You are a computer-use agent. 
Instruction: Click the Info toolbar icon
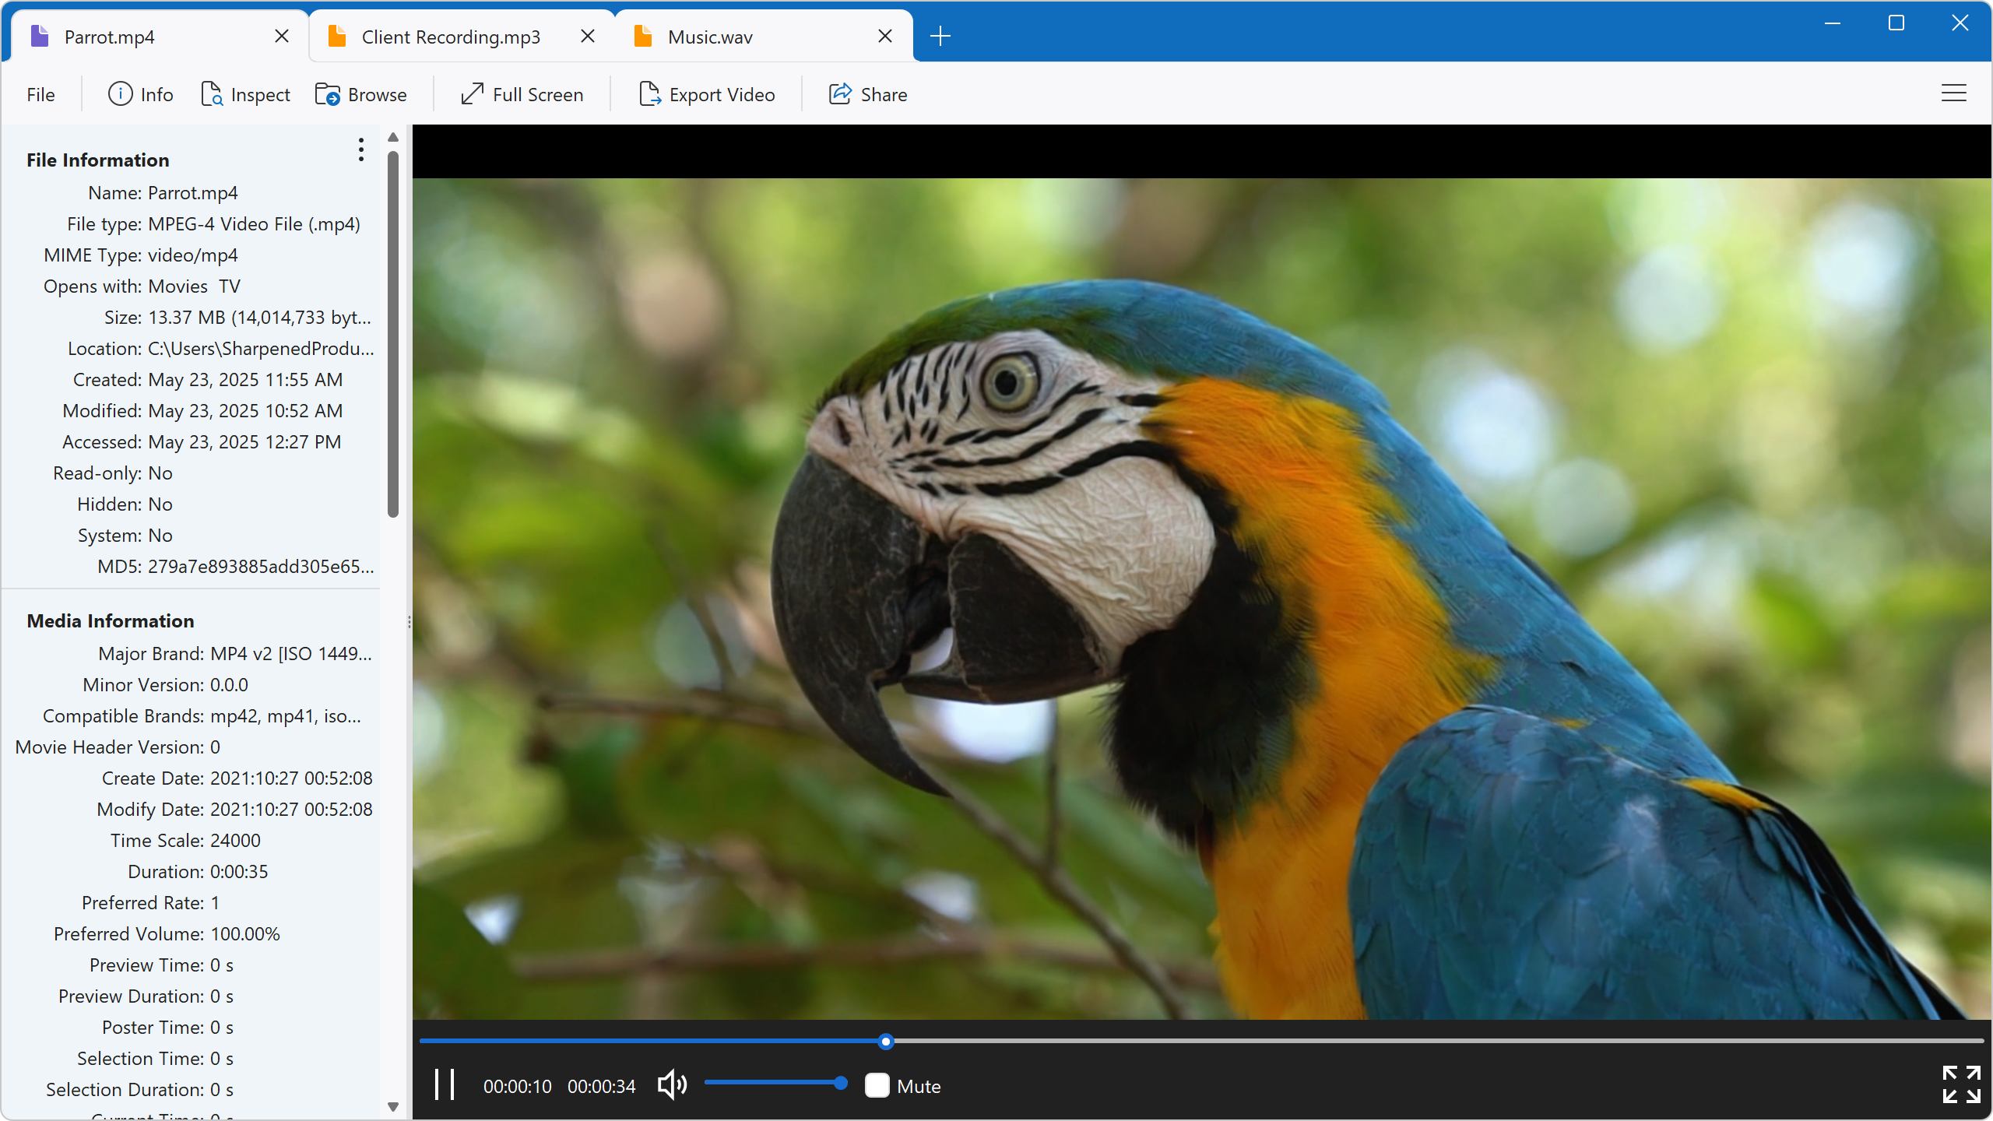[121, 94]
